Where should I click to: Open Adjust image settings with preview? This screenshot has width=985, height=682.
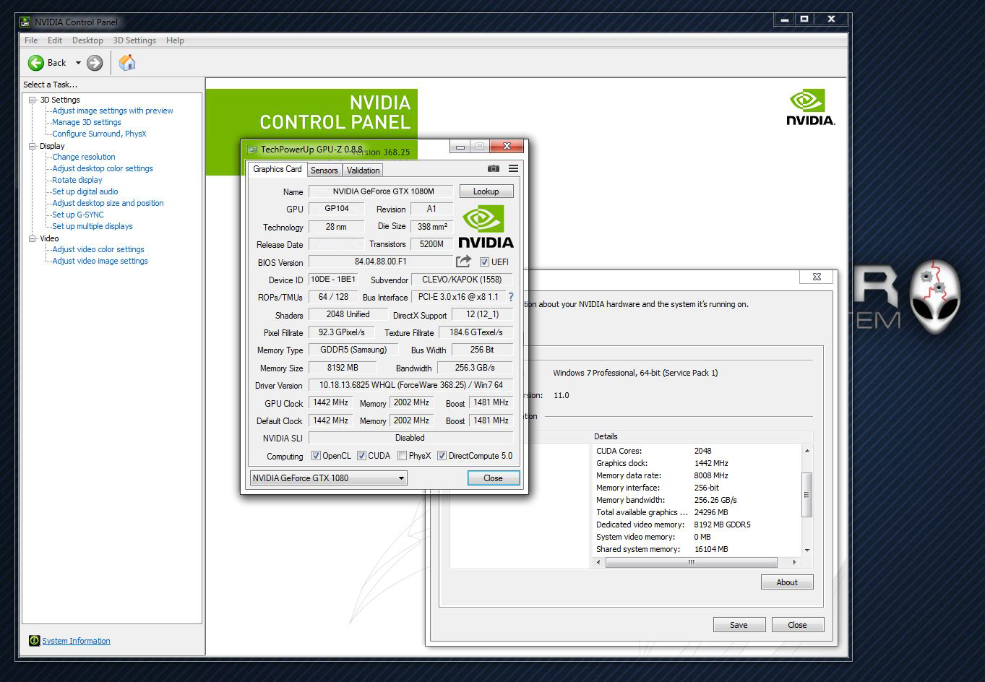[x=113, y=111]
